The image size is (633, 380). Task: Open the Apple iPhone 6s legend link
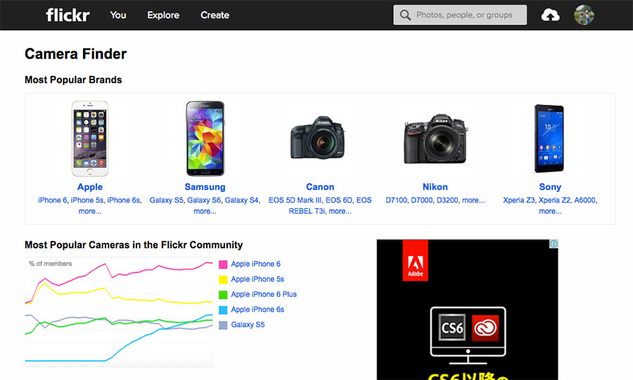[x=257, y=310]
